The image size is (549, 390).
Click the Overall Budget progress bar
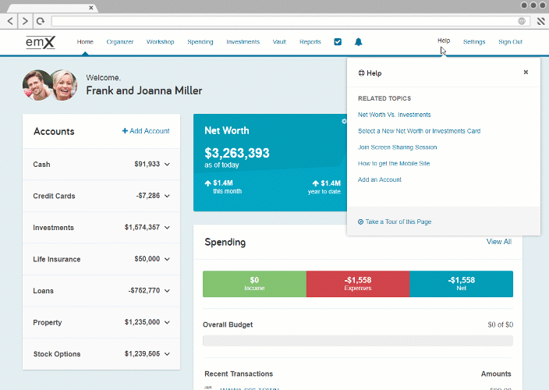358,341
